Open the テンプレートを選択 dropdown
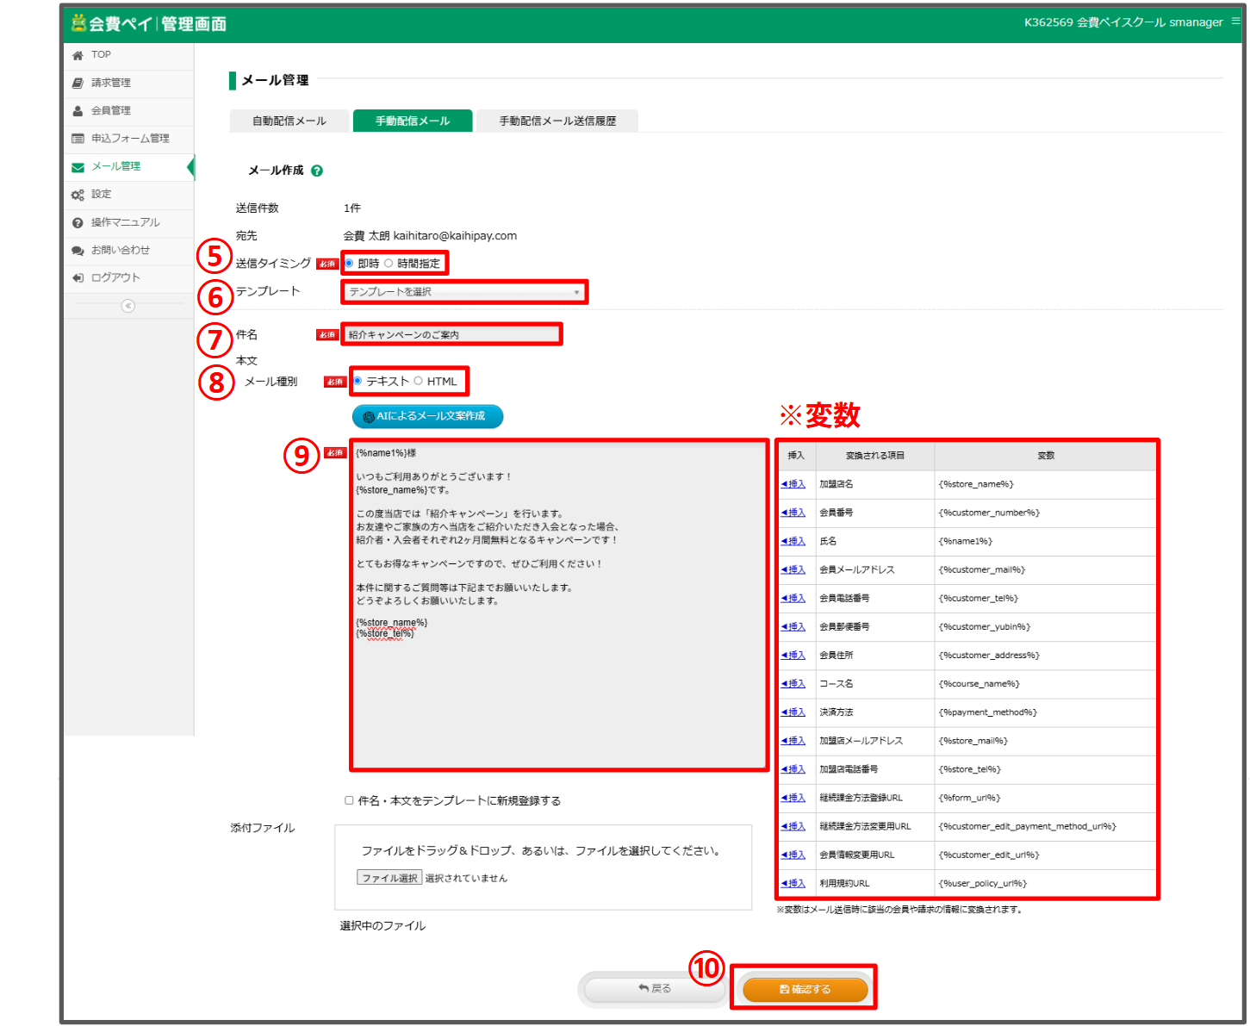 pos(464,292)
